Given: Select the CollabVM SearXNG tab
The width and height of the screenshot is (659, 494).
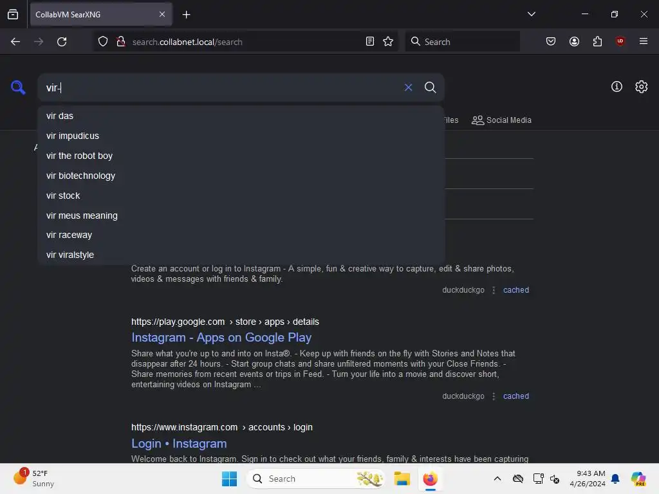Looking at the screenshot, I should click(101, 14).
